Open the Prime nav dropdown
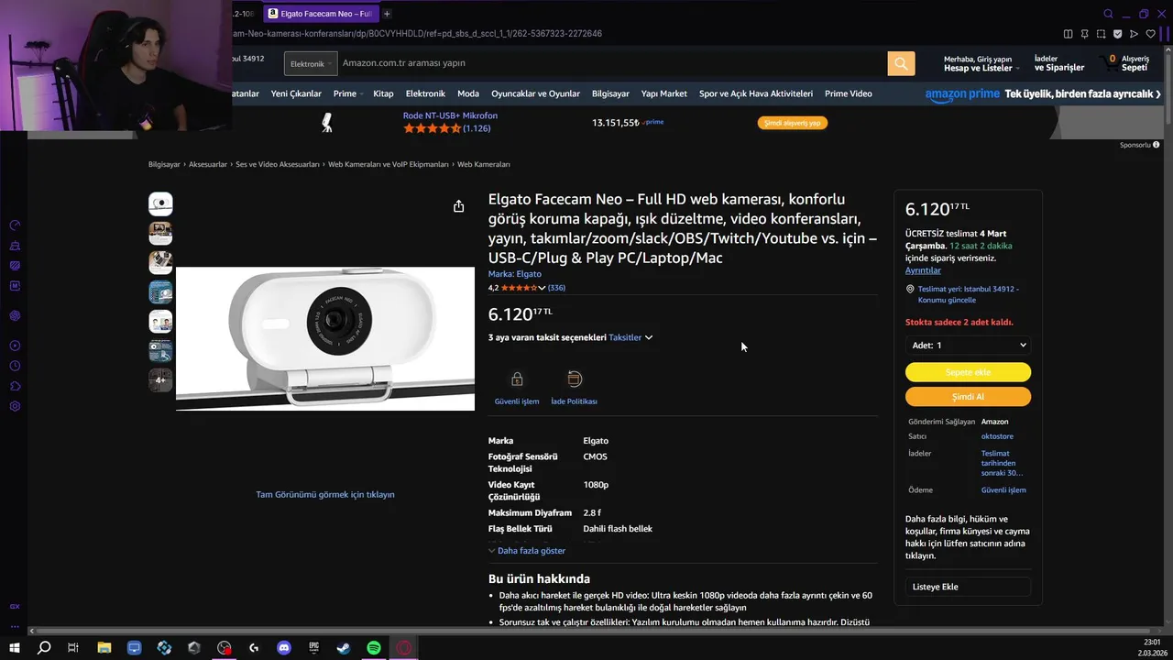The height and width of the screenshot is (660, 1173). click(x=348, y=93)
